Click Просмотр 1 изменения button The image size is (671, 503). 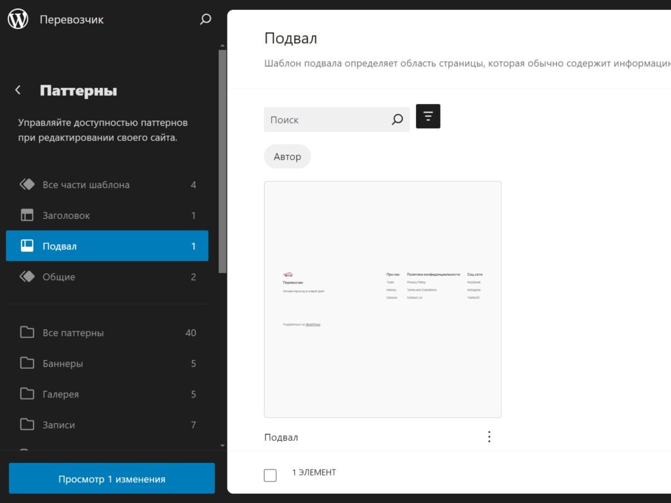coord(111,478)
